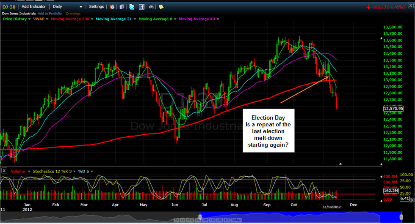Click the DJ-30 symbol label
The height and width of the screenshot is (224, 415).
pos(9,7)
